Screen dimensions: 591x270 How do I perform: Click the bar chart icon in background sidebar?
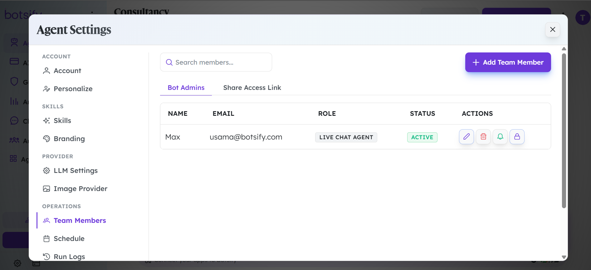(x=14, y=101)
